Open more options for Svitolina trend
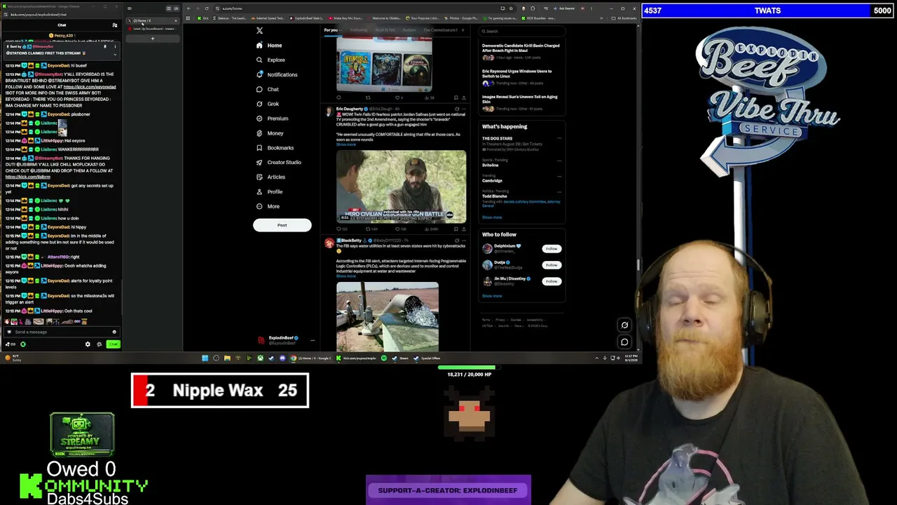 tap(559, 161)
